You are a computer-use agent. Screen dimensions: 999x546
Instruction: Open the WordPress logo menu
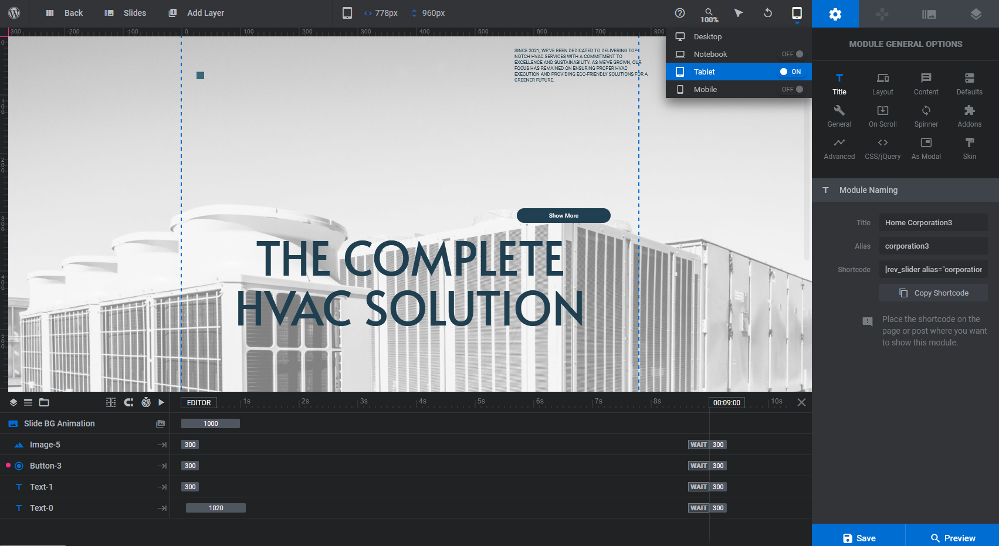click(x=15, y=13)
